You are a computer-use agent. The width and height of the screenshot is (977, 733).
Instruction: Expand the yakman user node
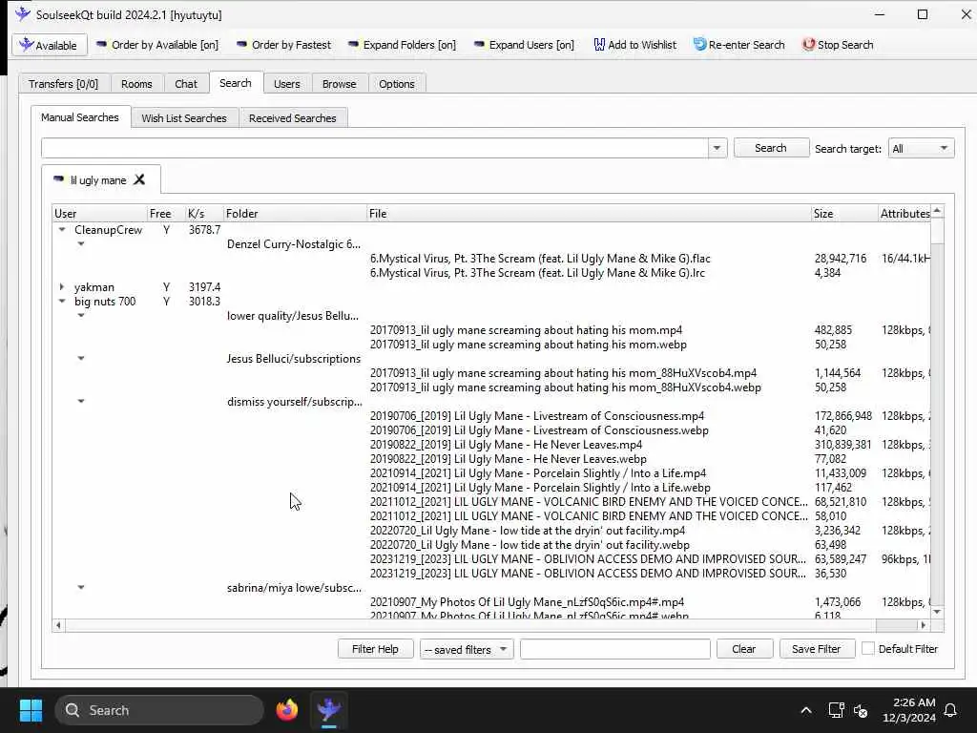tap(62, 286)
